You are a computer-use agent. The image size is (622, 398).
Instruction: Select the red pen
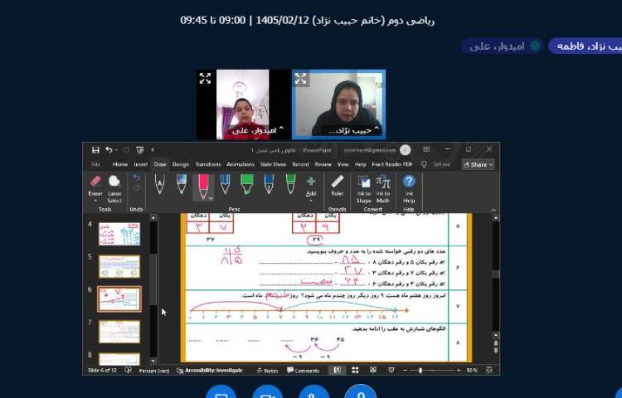(203, 186)
